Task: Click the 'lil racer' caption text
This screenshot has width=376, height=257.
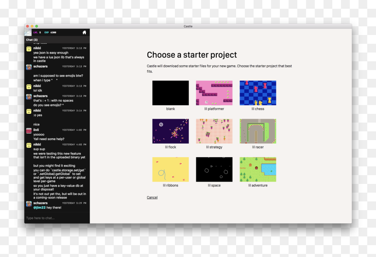Action: click(x=258, y=147)
